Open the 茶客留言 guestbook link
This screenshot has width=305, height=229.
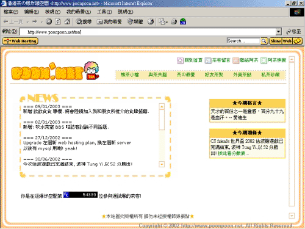tap(221, 60)
